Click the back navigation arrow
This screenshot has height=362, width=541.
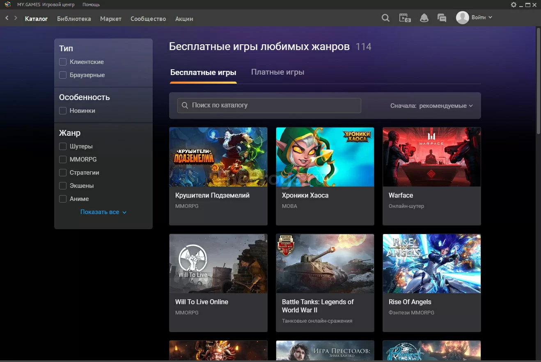pyautogui.click(x=7, y=18)
